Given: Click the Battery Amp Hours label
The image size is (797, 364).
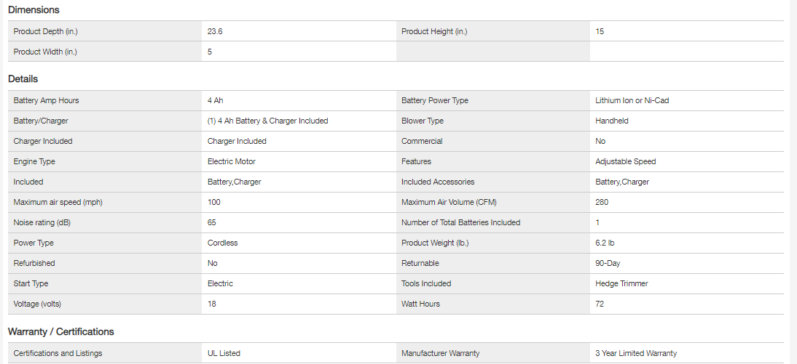Looking at the screenshot, I should point(46,100).
